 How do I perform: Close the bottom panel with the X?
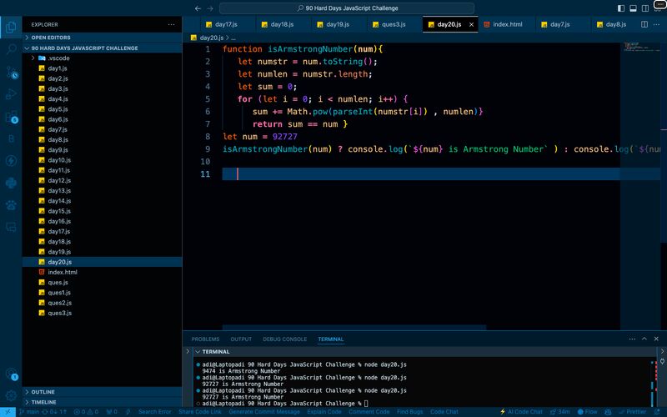[x=656, y=339]
